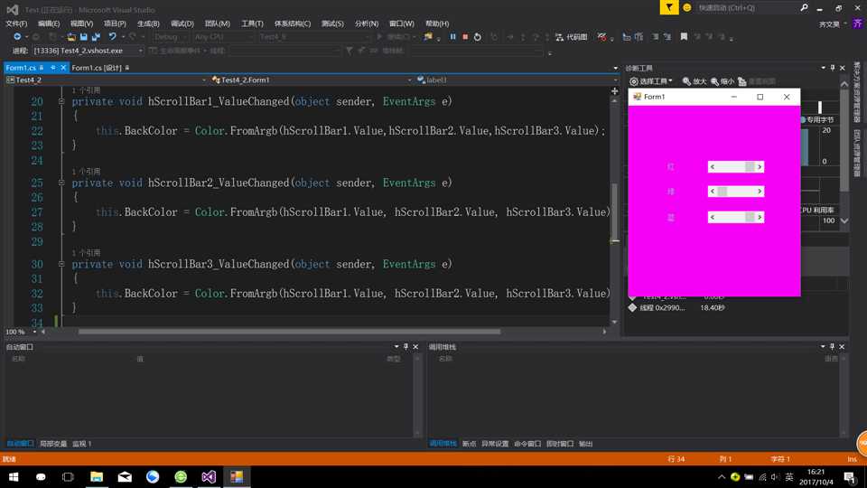Click right arrow of the first (red) scrollbar in Form1
The height and width of the screenshot is (488, 867).
pos(760,167)
